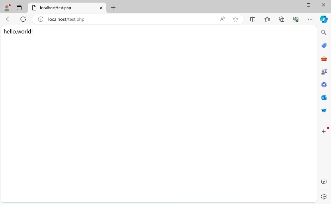This screenshot has width=331, height=204.
Task: Refresh the current page
Action: (x=23, y=19)
